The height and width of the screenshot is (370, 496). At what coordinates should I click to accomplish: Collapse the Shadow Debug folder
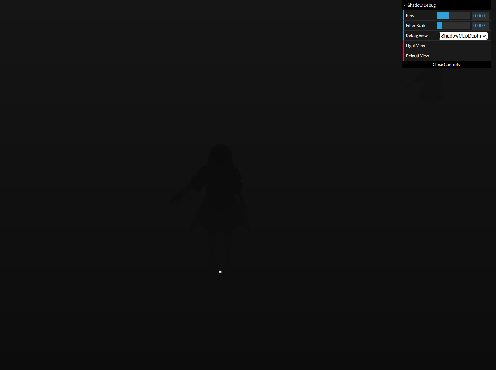pyautogui.click(x=446, y=5)
